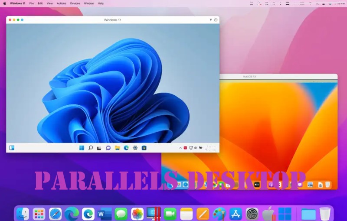This screenshot has width=347, height=221.
Task: Launch Microsoft Word from the dock
Action: [x=105, y=214]
